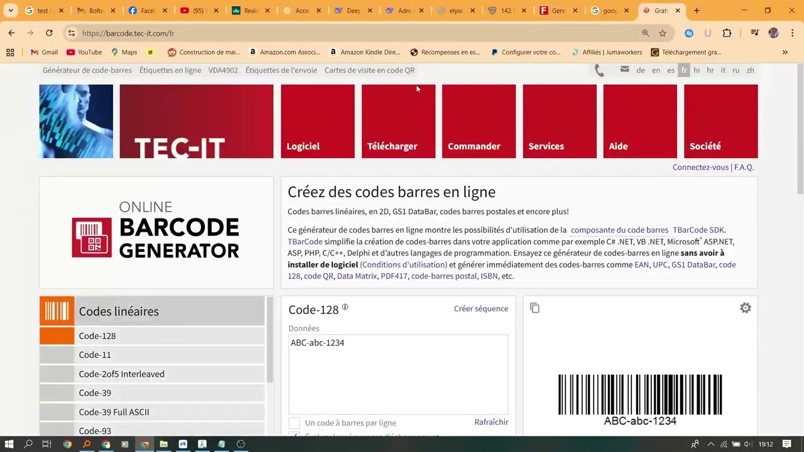Screen dimensions: 804x452
Task: Open the TBarCode SDK link
Action: [x=698, y=230]
